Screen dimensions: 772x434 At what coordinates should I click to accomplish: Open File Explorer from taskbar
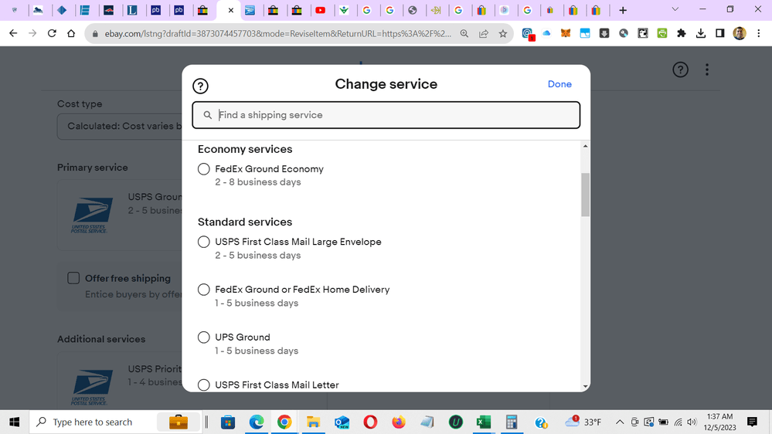[313, 422]
